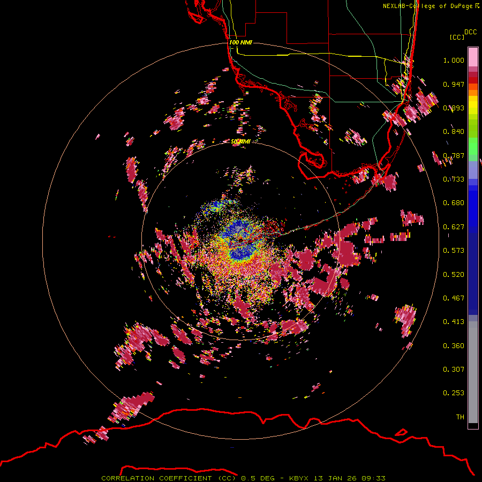Click the DCC label above color bar
The width and height of the screenshot is (482, 482).
coord(471,32)
